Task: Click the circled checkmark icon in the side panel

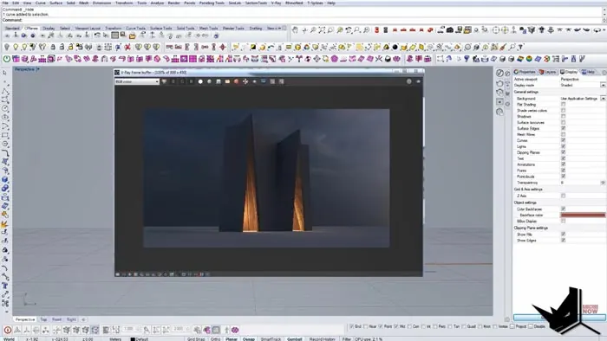Action: [499, 73]
